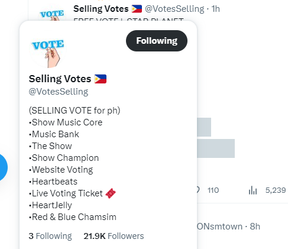The width and height of the screenshot is (288, 249).
Task: Click the 5,239 view count
Action: 276,190
